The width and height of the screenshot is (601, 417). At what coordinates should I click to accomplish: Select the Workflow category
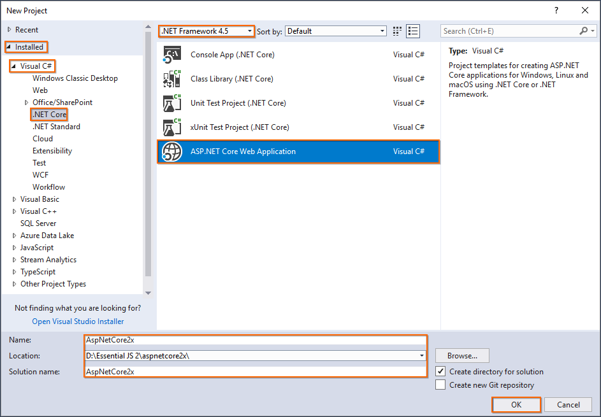48,187
